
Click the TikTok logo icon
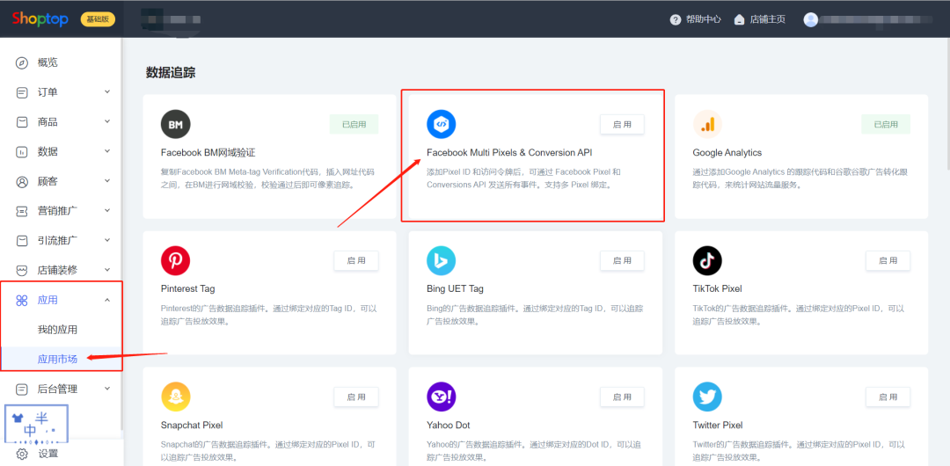707,260
